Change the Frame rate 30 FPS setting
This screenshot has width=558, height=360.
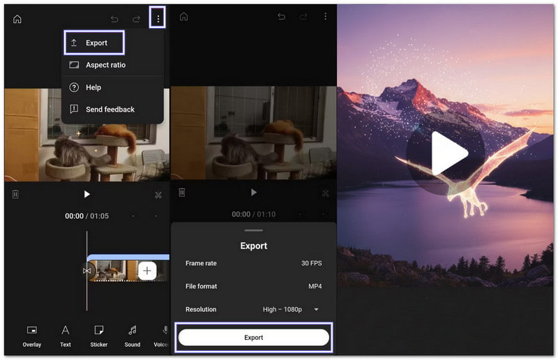click(254, 263)
